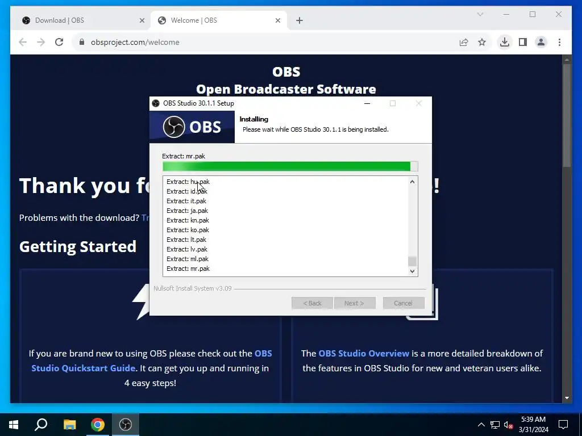The height and width of the screenshot is (436, 582).
Task: Open Chrome three-dot menu
Action: (x=559, y=42)
